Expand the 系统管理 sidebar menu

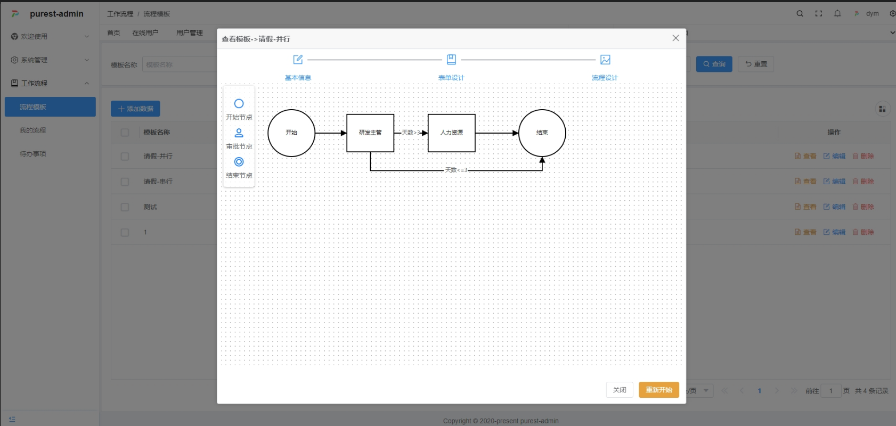pyautogui.click(x=50, y=60)
